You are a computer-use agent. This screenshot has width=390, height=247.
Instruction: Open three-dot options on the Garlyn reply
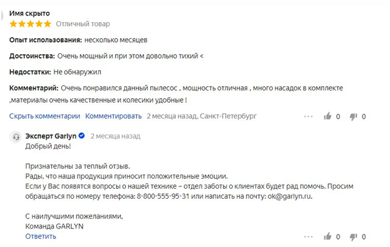pos(309,236)
